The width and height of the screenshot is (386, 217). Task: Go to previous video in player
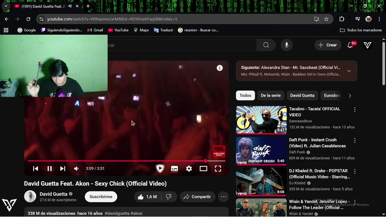point(36,169)
